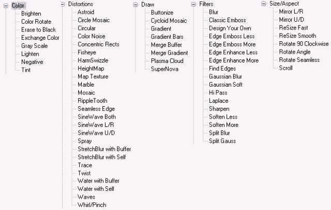The image size is (331, 210).
Task: Choose ReSize Smooth option
Action: pyautogui.click(x=298, y=36)
